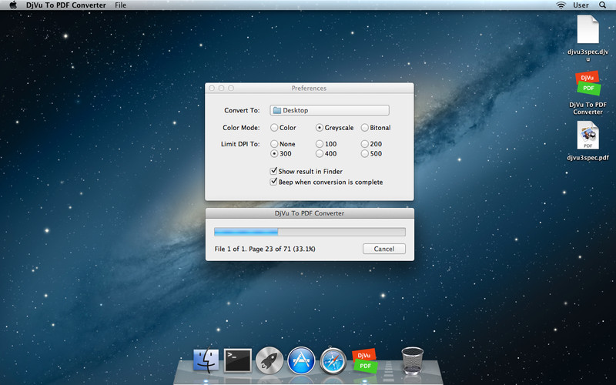Open the User account menu
The width and height of the screenshot is (616, 385).
tap(581, 5)
